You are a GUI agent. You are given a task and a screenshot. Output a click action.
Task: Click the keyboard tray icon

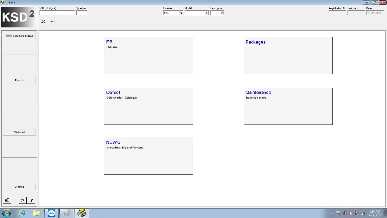click(x=338, y=214)
